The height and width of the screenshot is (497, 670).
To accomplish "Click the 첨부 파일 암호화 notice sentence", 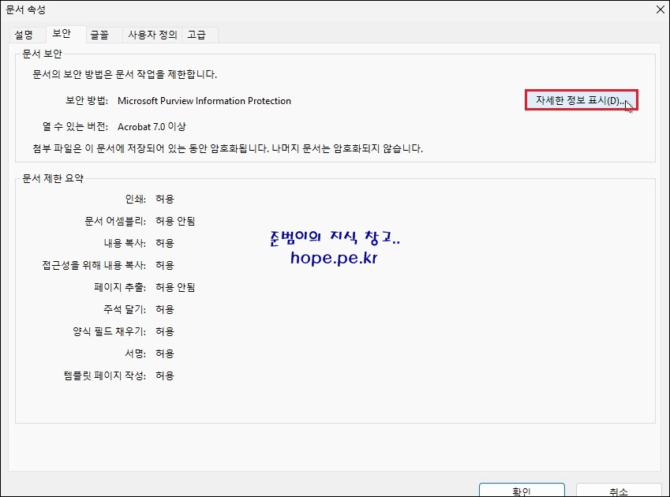I will [228, 148].
